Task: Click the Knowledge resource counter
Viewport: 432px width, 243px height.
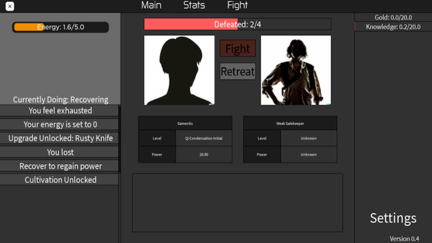Action: [393, 27]
